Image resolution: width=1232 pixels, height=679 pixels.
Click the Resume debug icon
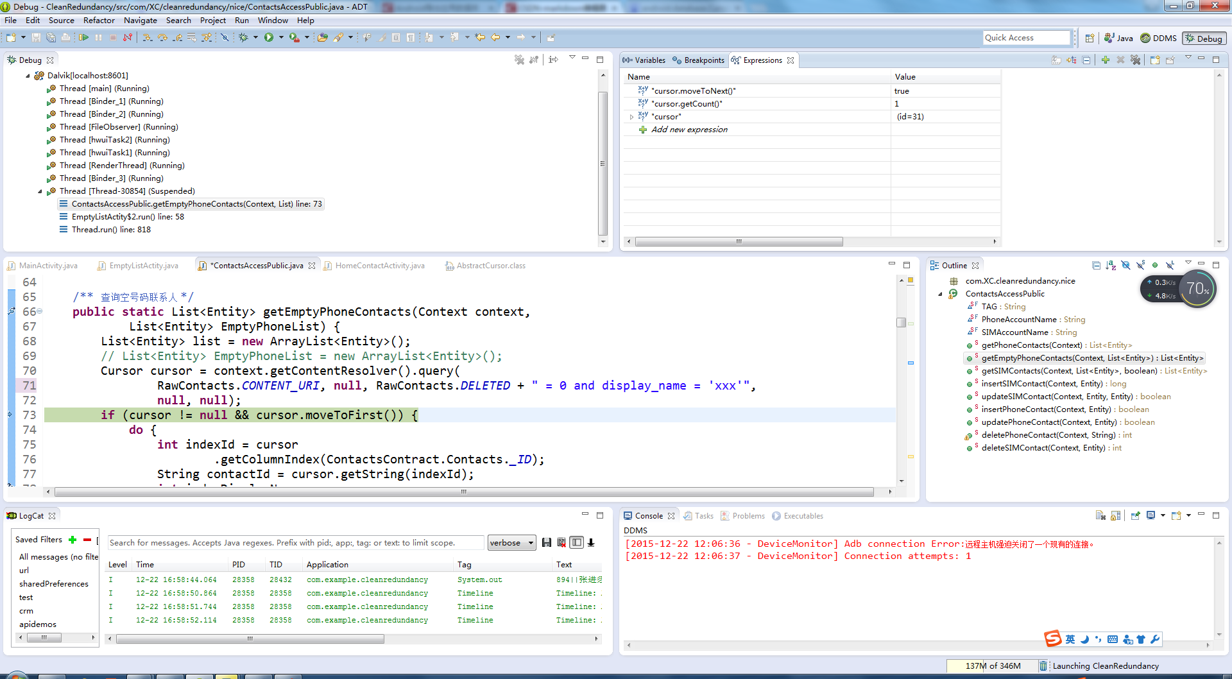[x=84, y=38]
